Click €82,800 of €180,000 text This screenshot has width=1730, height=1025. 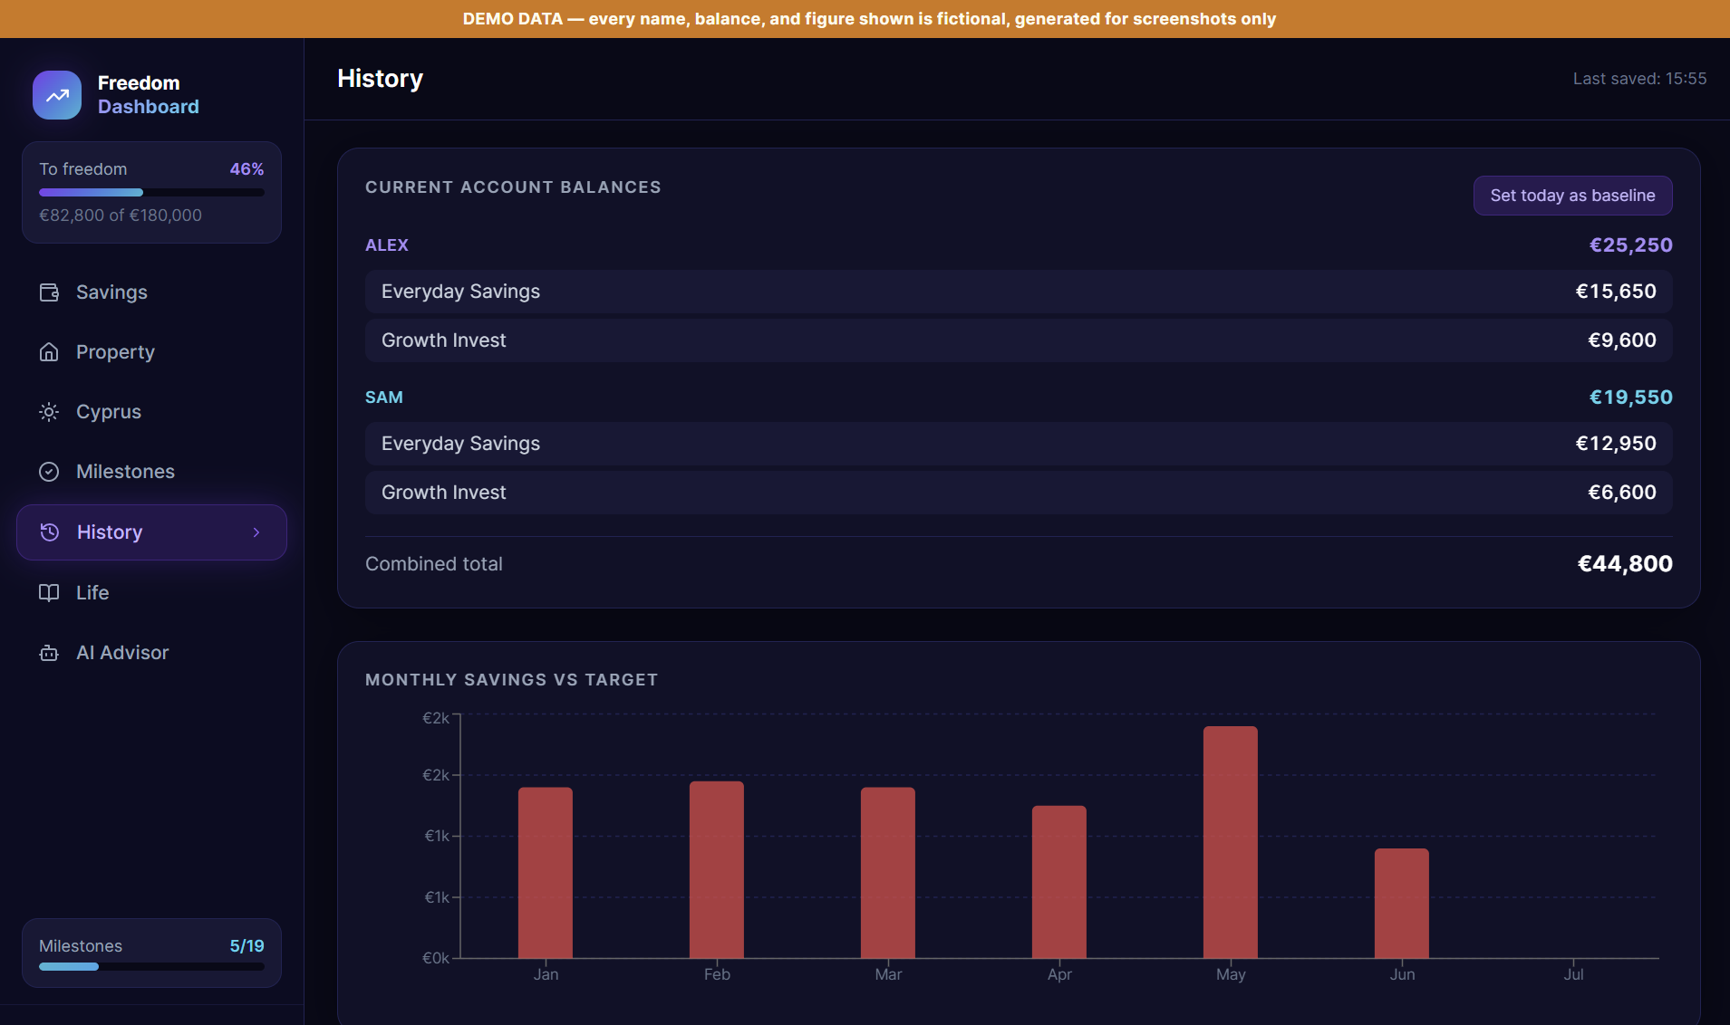(x=121, y=216)
